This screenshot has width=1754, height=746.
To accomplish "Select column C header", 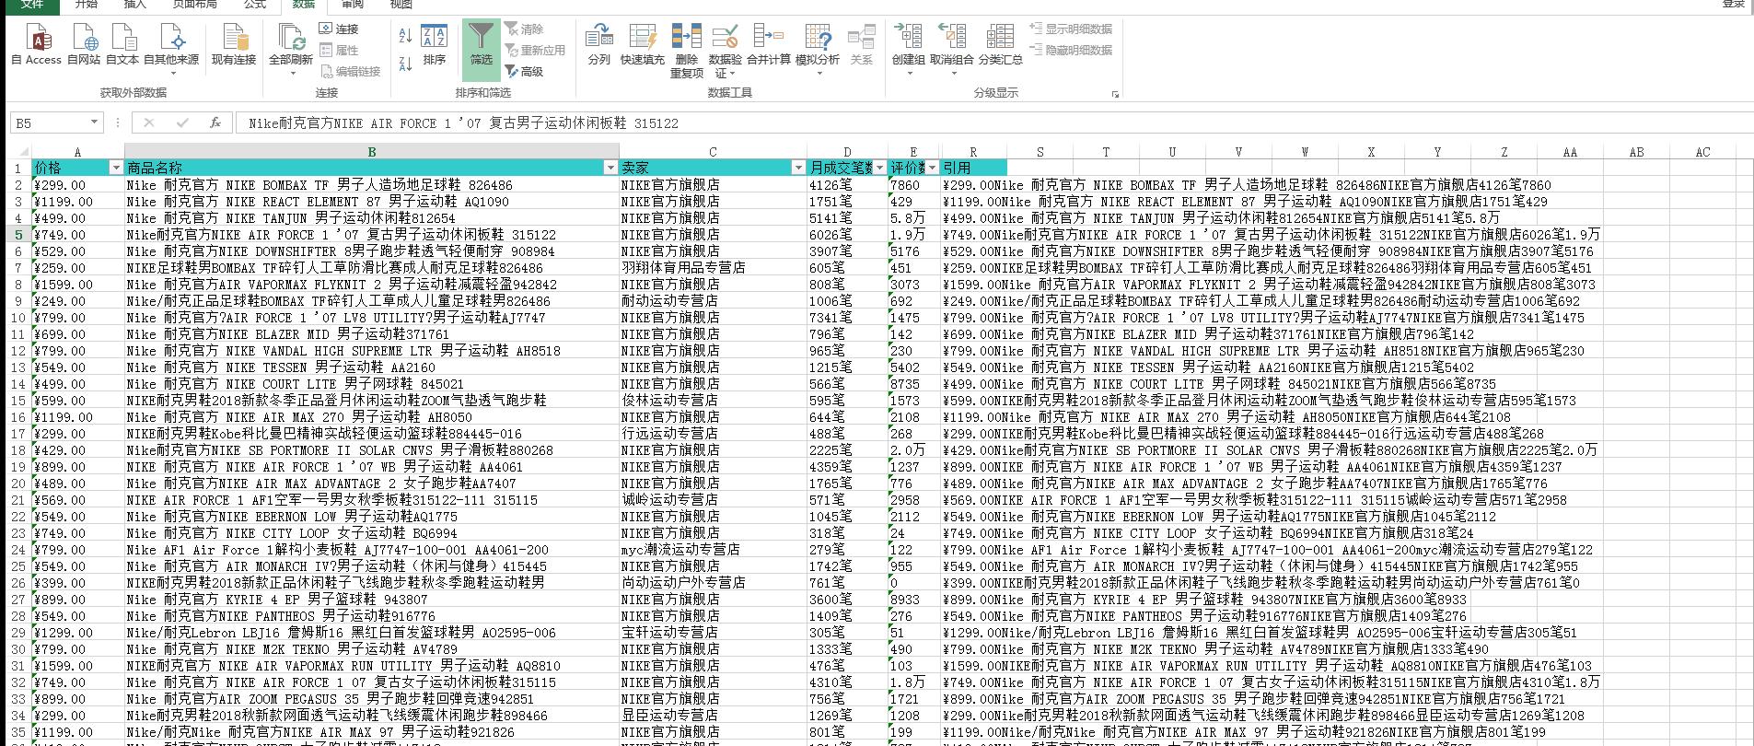I will click(x=713, y=152).
